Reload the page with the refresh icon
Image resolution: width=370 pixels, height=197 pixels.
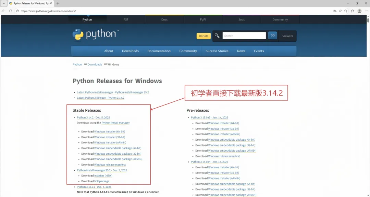click(x=11, y=11)
